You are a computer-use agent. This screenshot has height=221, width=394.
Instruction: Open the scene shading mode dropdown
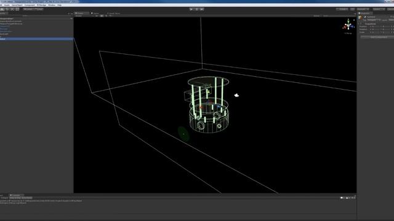click(82, 16)
